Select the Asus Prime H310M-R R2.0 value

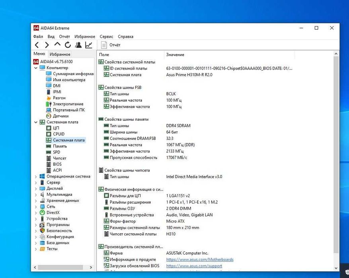click(x=189, y=75)
